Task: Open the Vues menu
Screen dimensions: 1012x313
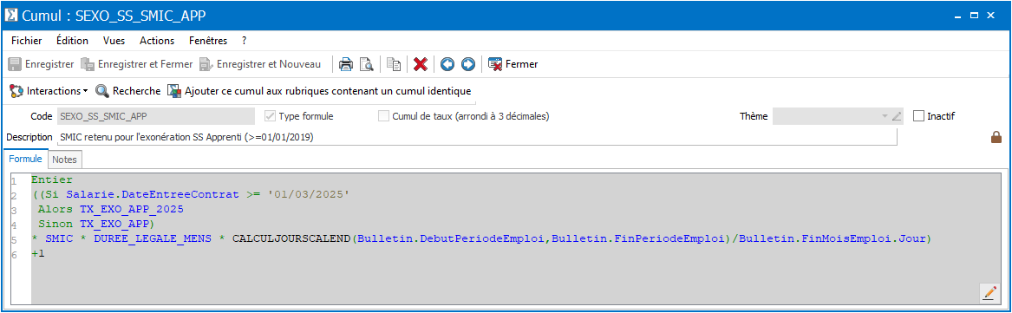Action: (114, 41)
